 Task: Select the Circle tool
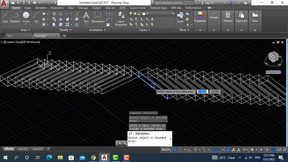pyautogui.click(x=26, y=18)
